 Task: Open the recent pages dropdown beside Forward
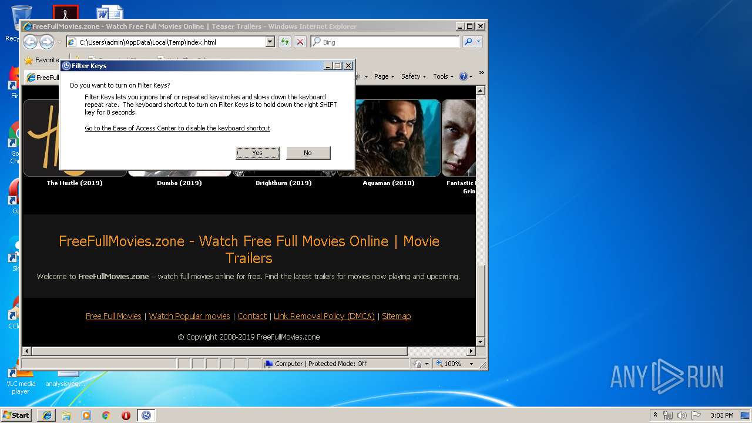coord(59,42)
